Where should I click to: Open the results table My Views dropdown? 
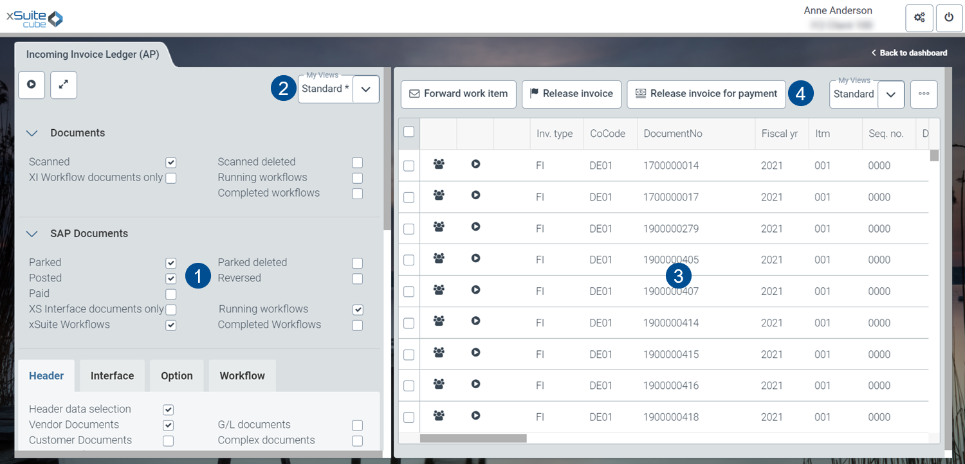tap(890, 94)
